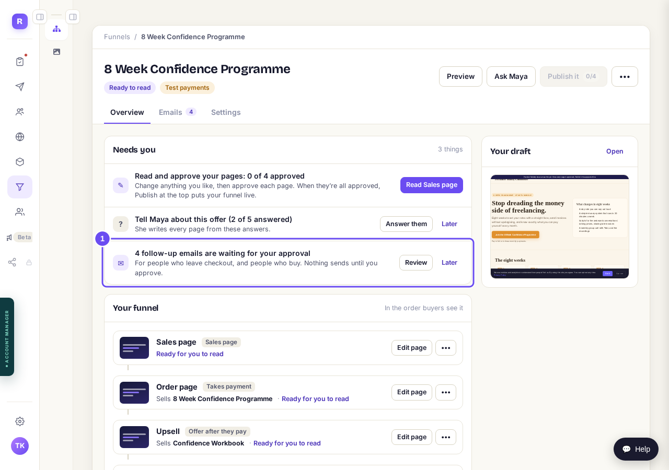Open your draft via the Open link

pyautogui.click(x=615, y=151)
